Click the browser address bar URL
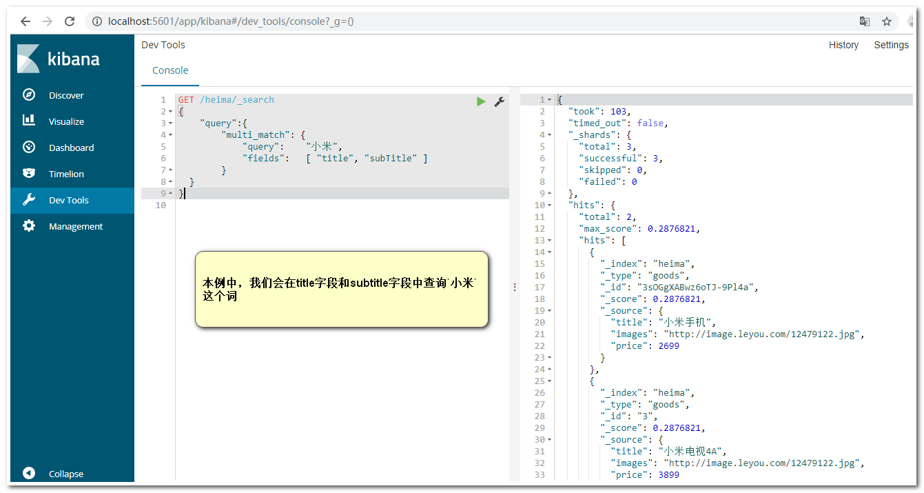Screen dimensions: 924x493 point(231,21)
